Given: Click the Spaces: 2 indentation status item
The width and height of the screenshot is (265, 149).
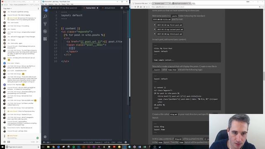Looking at the screenshot, I should (x=99, y=142).
